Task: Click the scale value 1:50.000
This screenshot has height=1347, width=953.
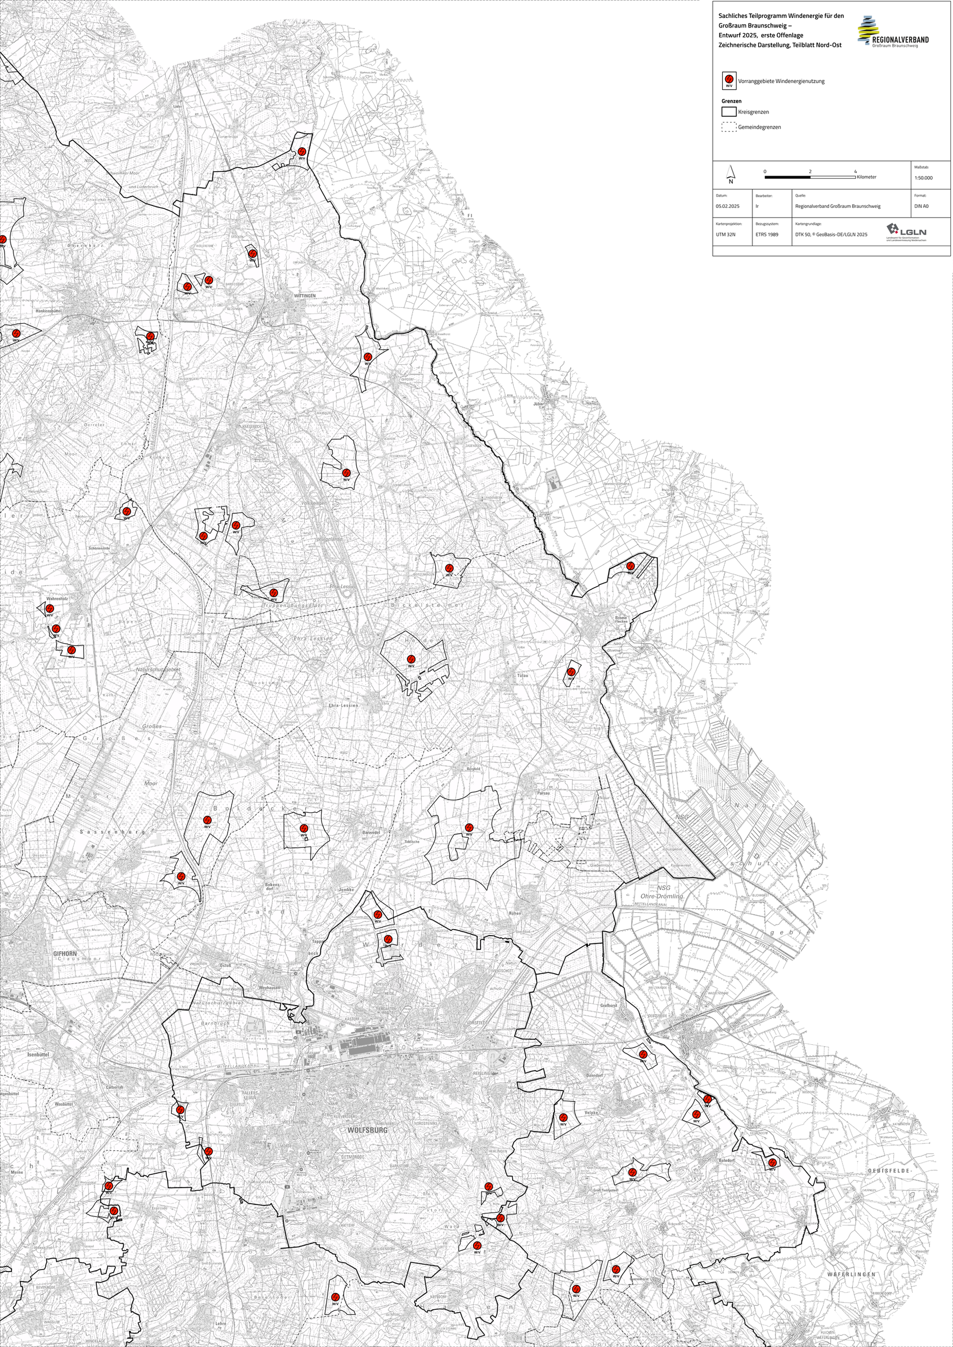Action: [x=923, y=178]
